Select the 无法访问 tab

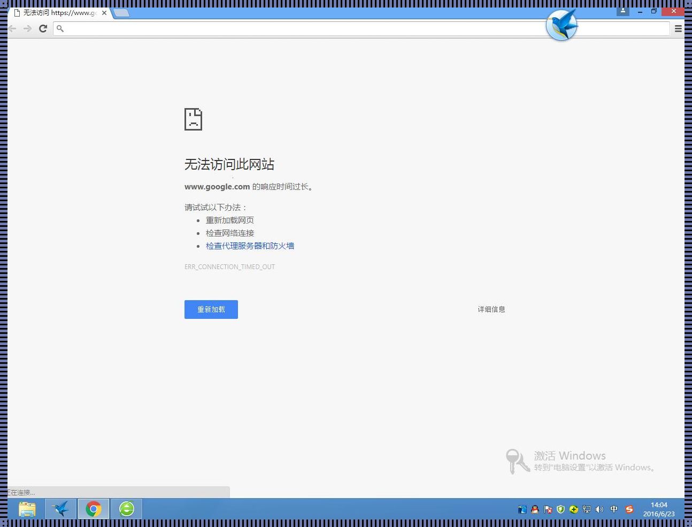point(59,13)
